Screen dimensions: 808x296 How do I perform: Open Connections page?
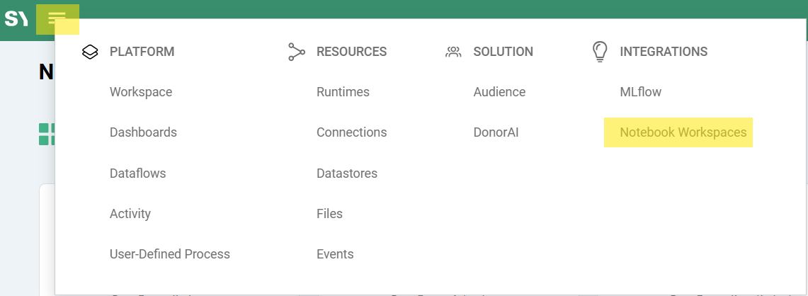tap(351, 132)
